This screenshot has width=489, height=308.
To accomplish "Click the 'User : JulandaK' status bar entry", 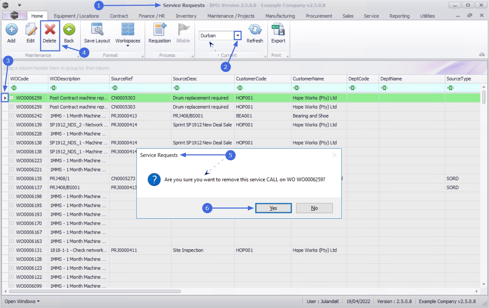I will coord(323,302).
